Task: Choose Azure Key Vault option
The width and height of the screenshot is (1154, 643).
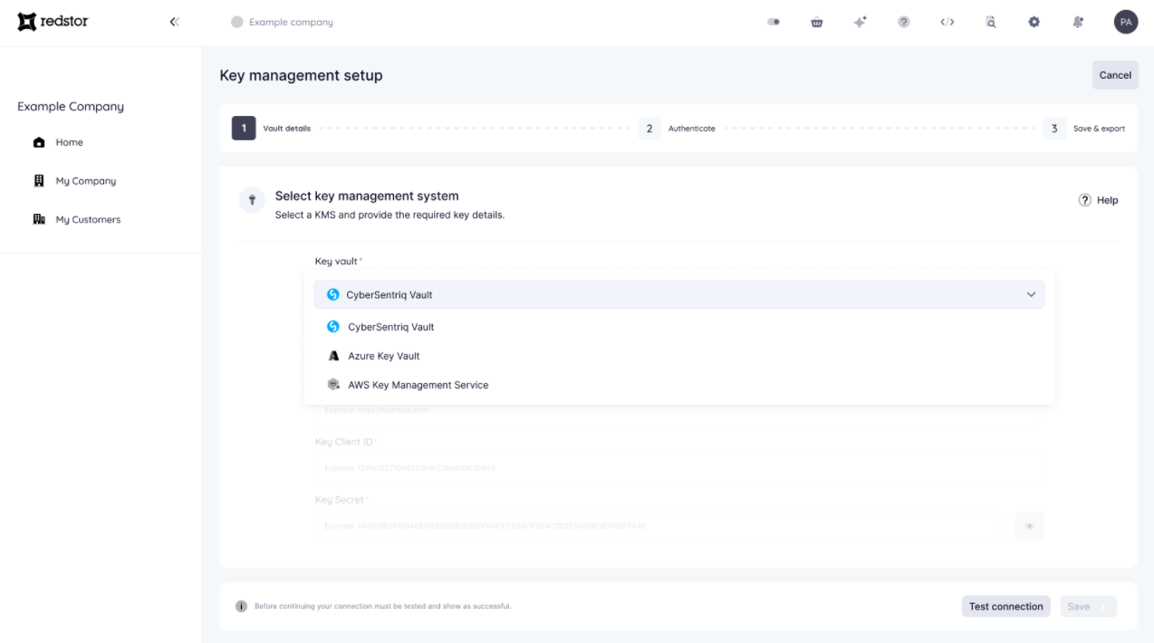Action: [678, 356]
